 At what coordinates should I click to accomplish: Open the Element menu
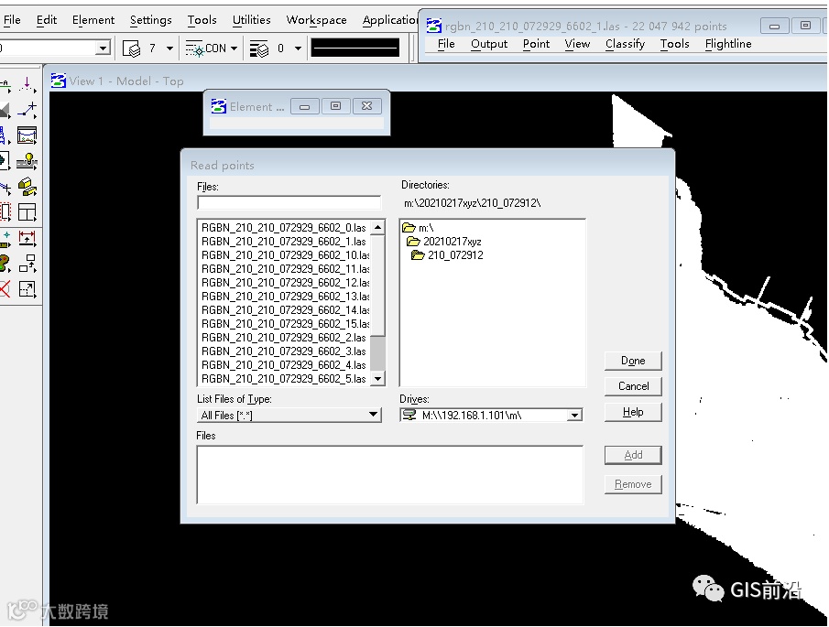pos(93,20)
